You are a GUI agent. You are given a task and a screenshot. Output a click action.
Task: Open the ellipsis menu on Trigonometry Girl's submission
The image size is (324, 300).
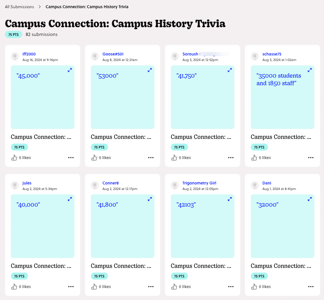point(231,287)
